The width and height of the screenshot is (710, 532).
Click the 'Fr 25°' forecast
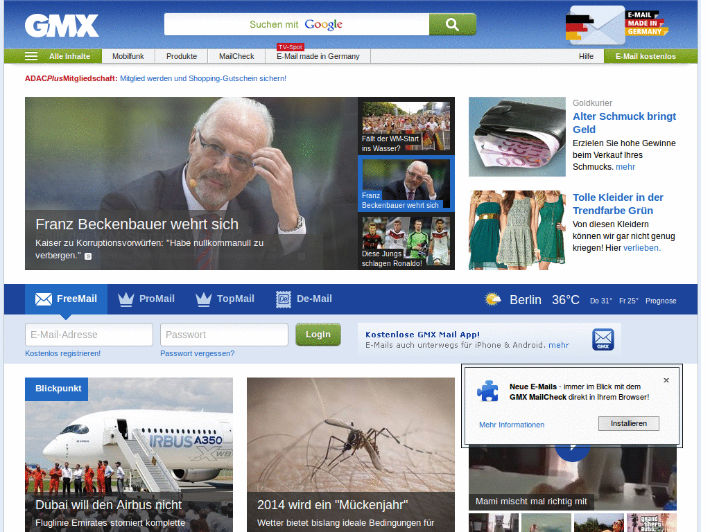click(x=628, y=301)
